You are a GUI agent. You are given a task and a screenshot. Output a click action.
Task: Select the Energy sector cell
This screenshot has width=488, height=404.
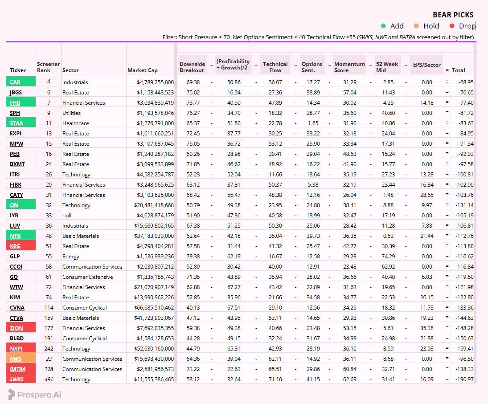71,257
